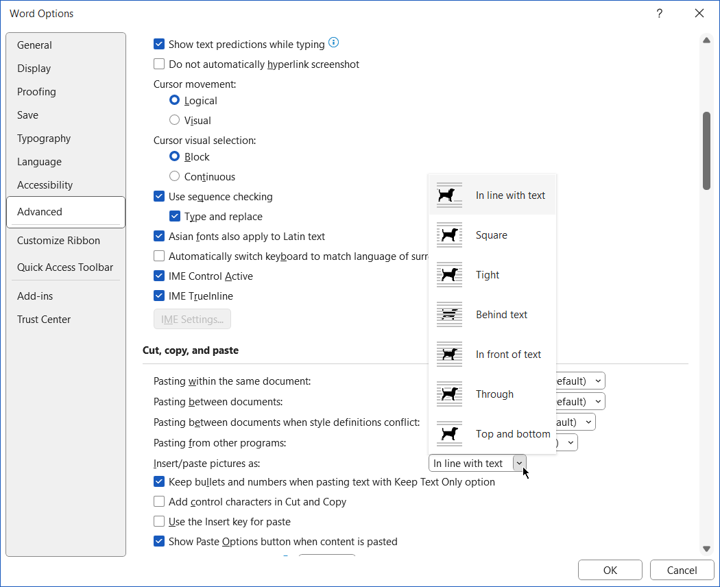Toggle Show text predictions while typing
The height and width of the screenshot is (587, 720).
[x=159, y=44]
